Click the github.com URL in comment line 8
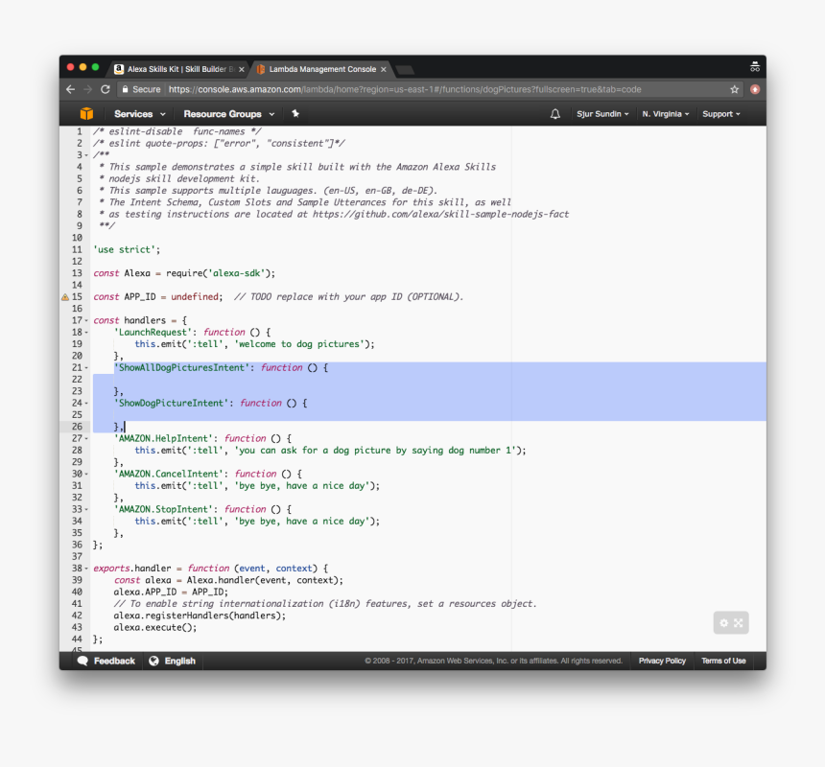The height and width of the screenshot is (767, 825). click(441, 215)
